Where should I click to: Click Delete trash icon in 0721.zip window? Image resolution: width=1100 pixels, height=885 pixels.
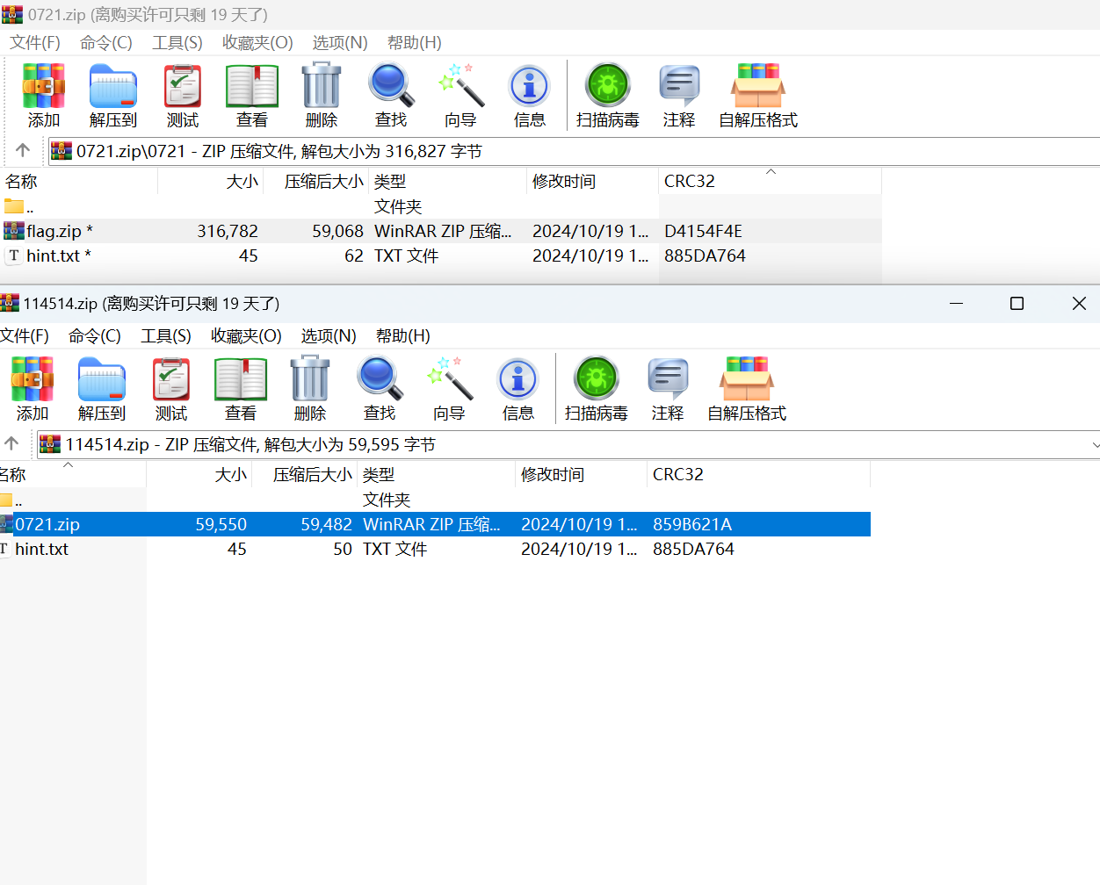click(322, 86)
